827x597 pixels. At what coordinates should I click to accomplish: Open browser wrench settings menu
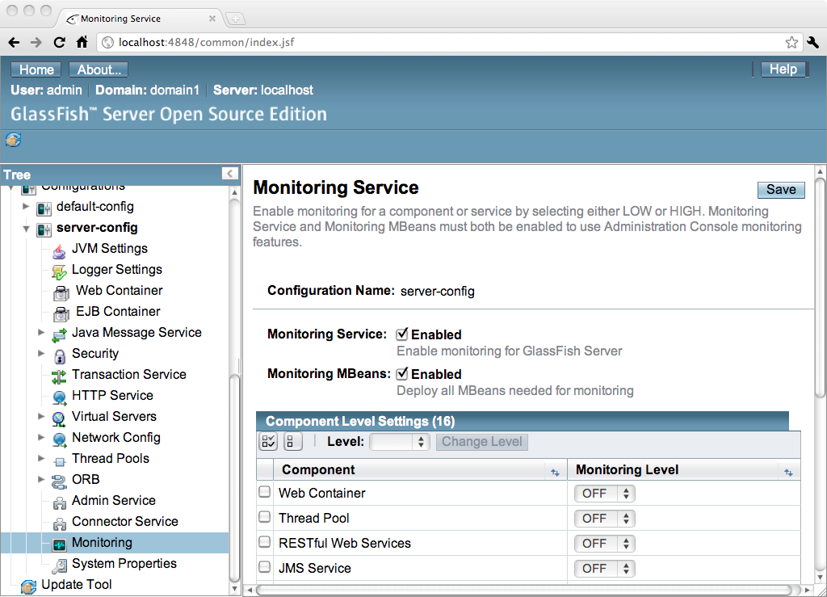click(x=812, y=42)
